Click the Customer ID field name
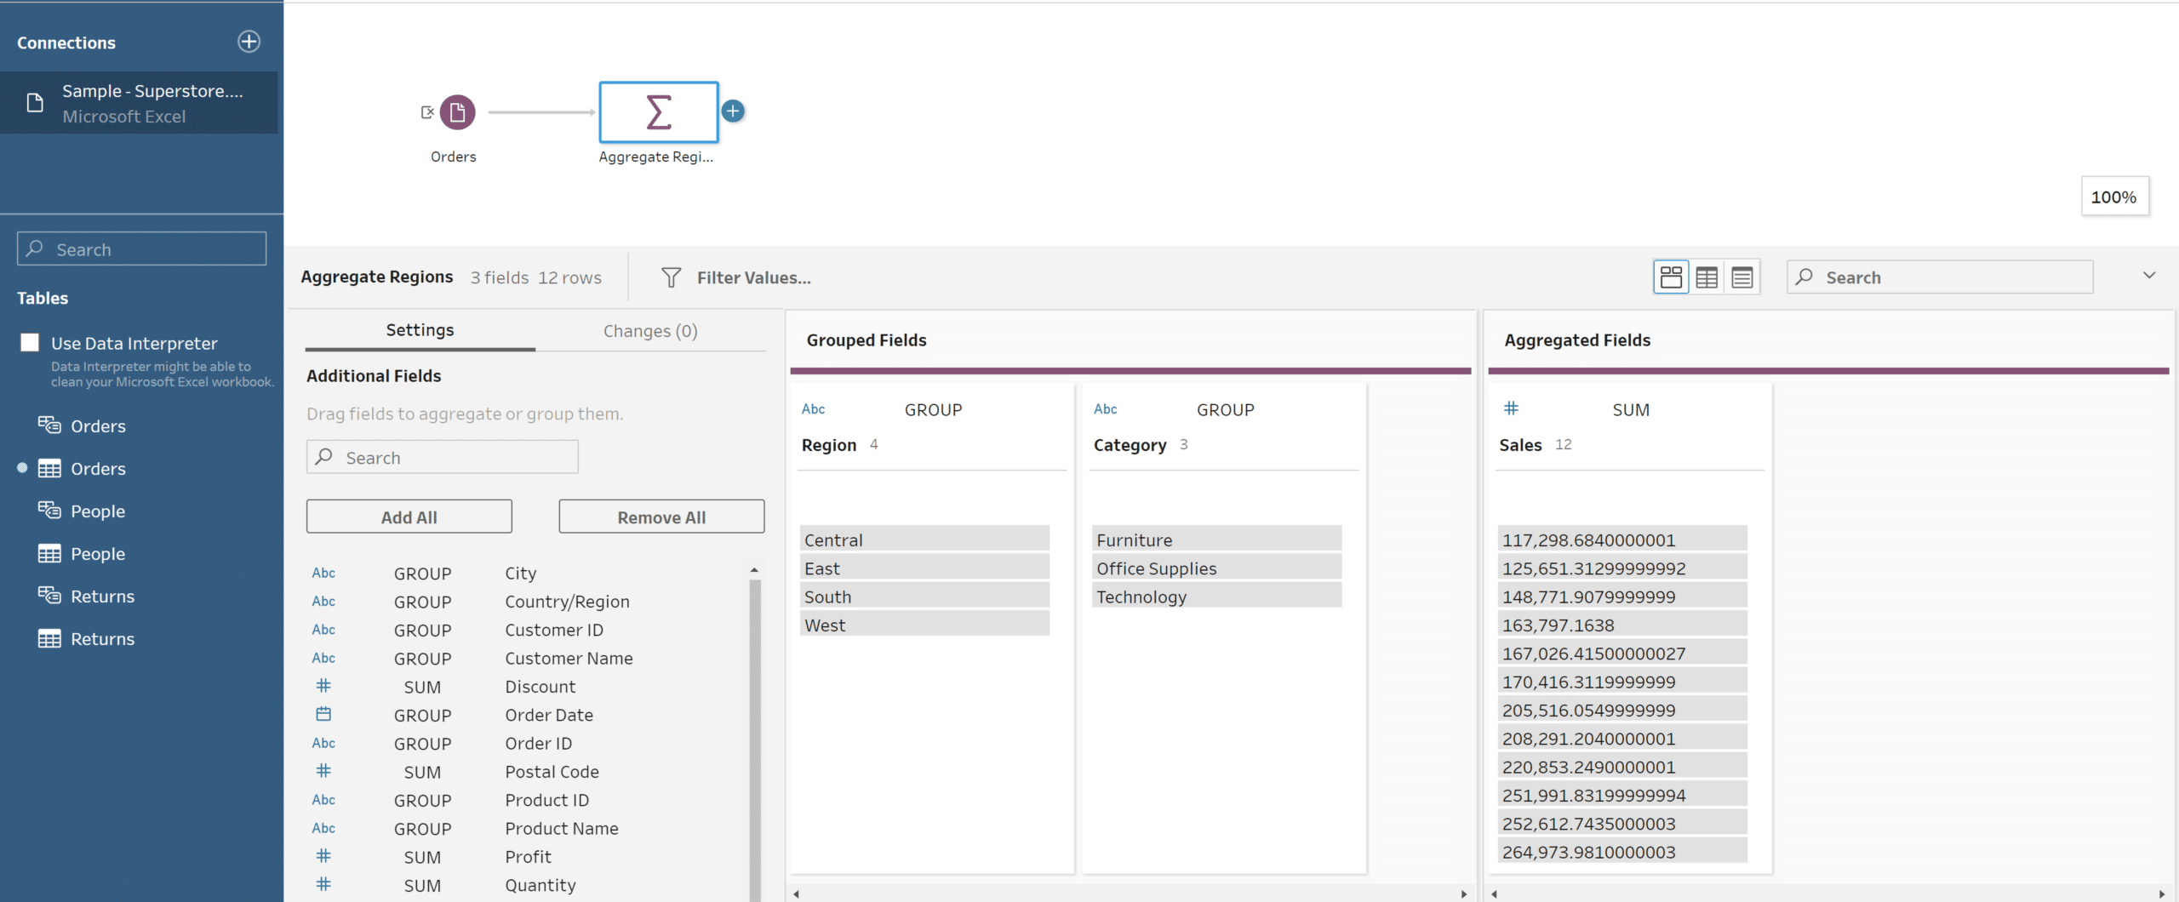 554,630
